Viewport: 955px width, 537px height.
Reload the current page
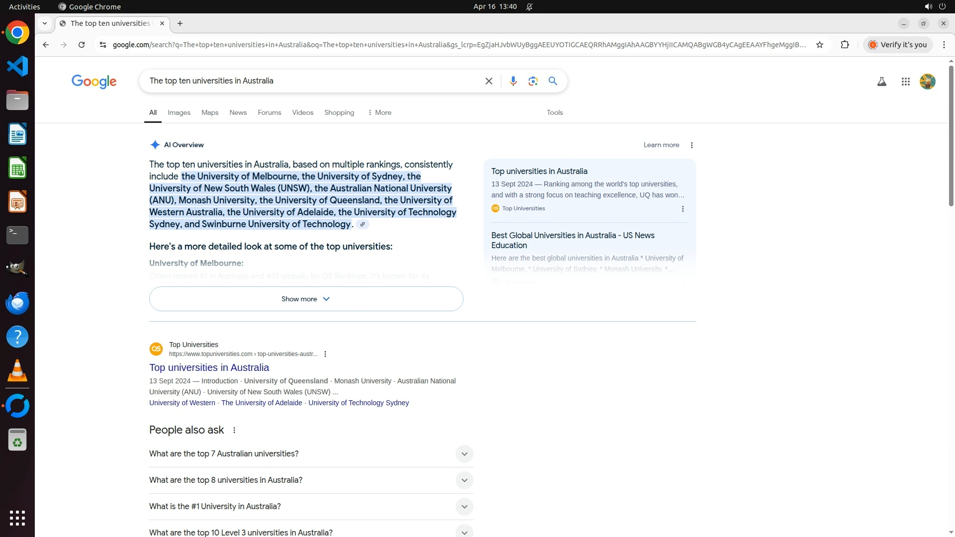pos(82,45)
